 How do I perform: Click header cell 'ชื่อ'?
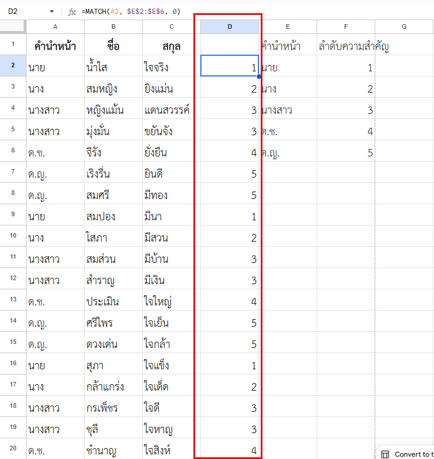click(x=113, y=44)
